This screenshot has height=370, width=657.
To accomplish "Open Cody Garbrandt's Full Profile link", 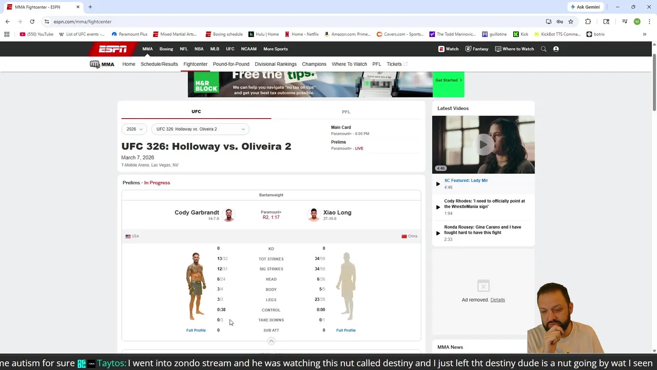I will [196, 330].
